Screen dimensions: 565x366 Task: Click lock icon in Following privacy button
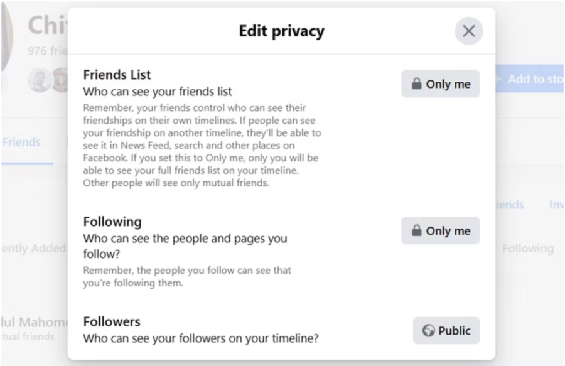coord(416,231)
